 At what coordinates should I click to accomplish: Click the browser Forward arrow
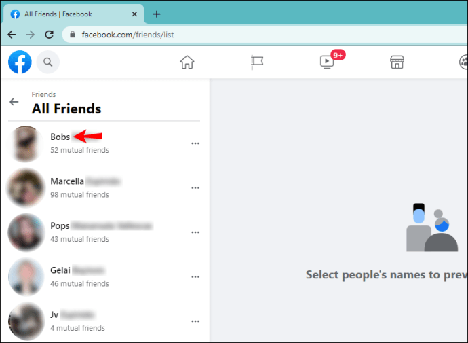tap(31, 35)
